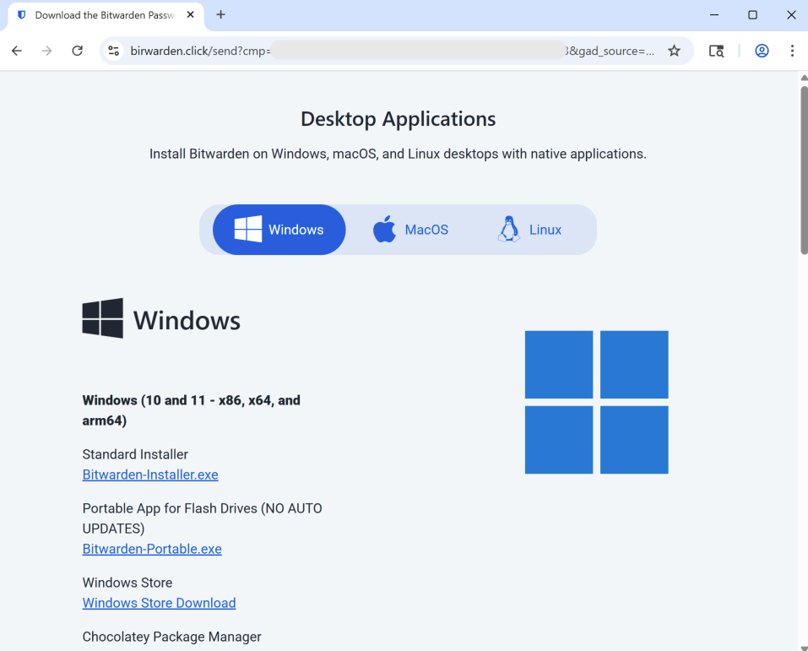Bookmark this page with the star icon

674,51
